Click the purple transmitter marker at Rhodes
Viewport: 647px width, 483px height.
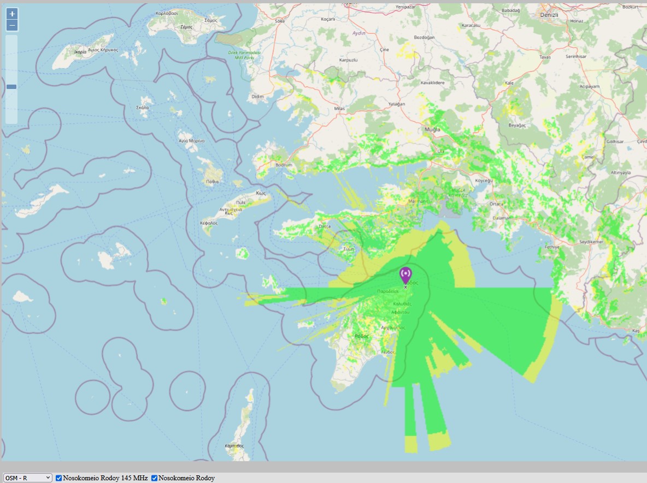[405, 275]
